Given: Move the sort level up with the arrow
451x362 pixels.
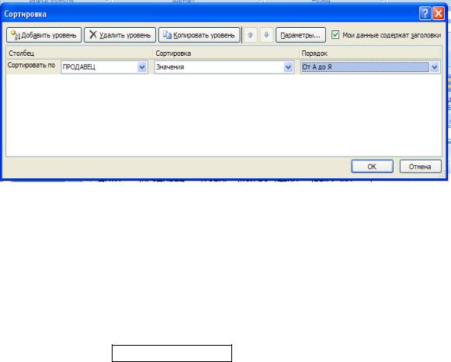Looking at the screenshot, I should click(251, 35).
